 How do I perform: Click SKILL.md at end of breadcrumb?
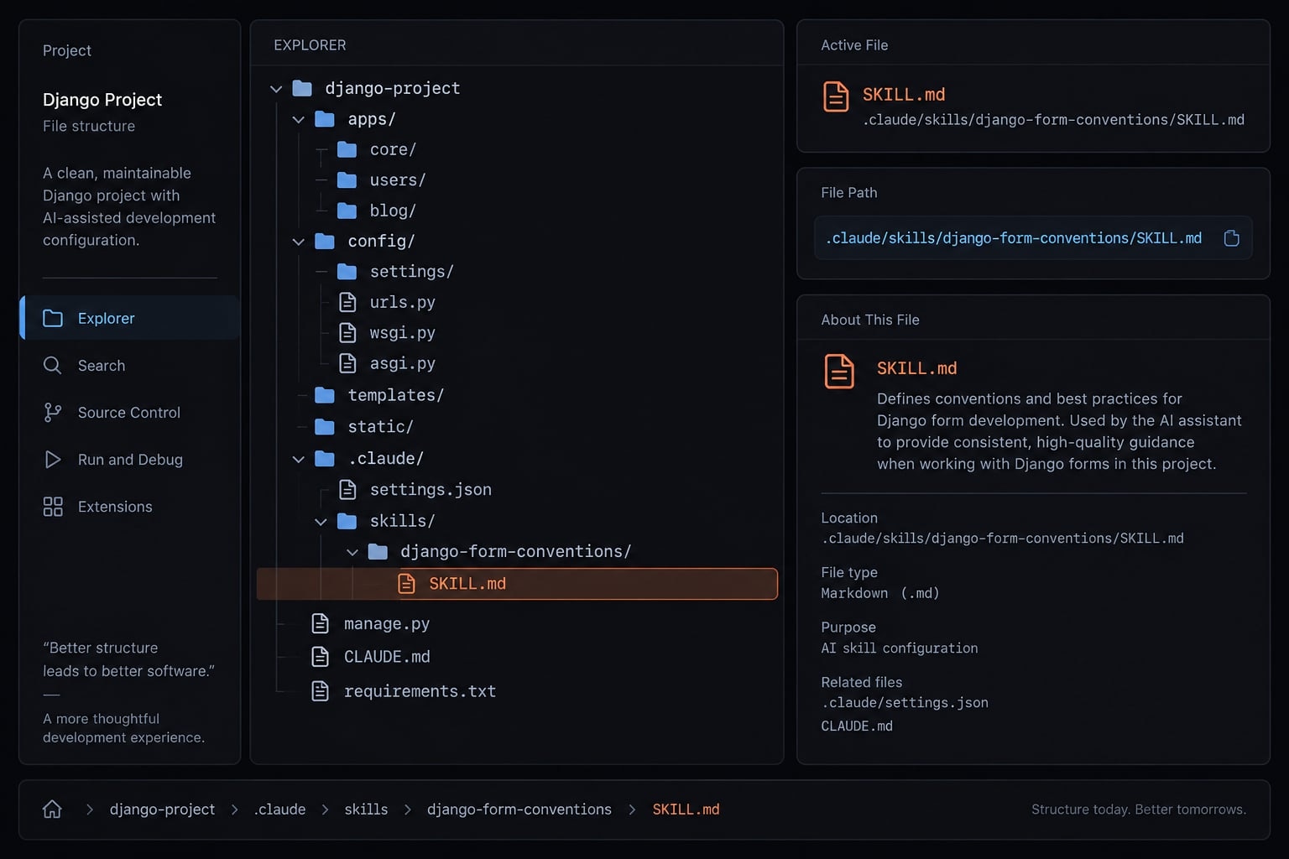coord(686,809)
